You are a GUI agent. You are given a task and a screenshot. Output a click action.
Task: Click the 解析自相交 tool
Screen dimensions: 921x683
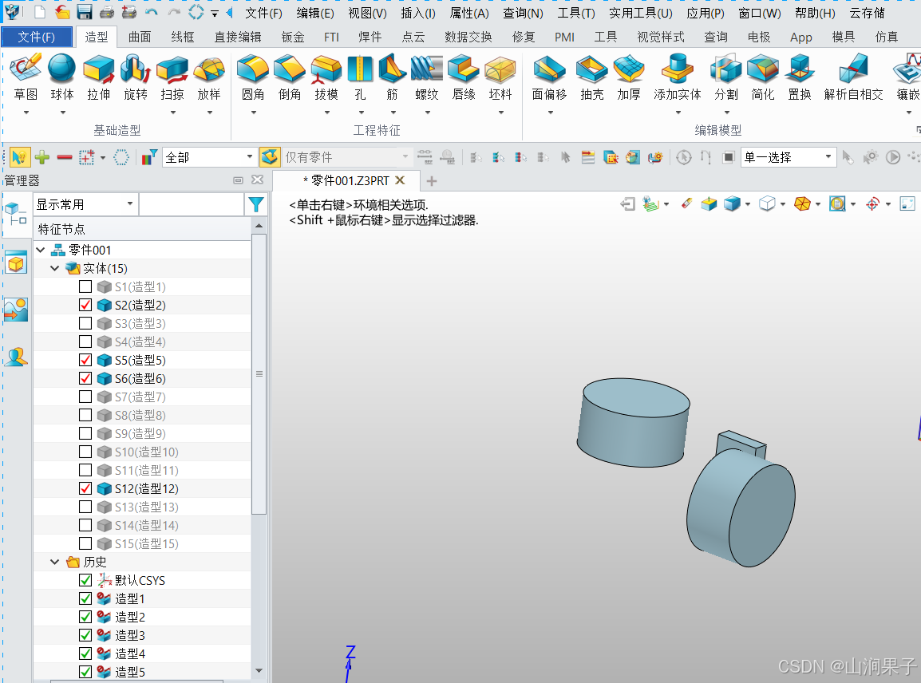[x=853, y=77]
